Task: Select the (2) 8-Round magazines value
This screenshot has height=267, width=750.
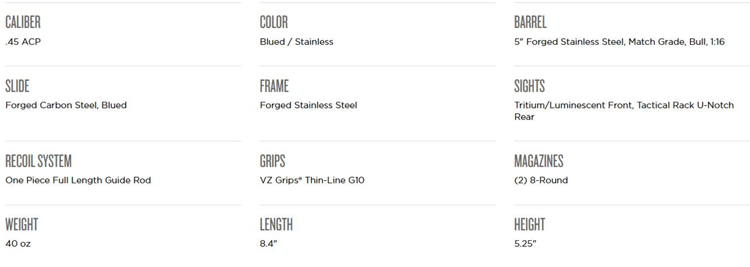Action: pyautogui.click(x=541, y=180)
